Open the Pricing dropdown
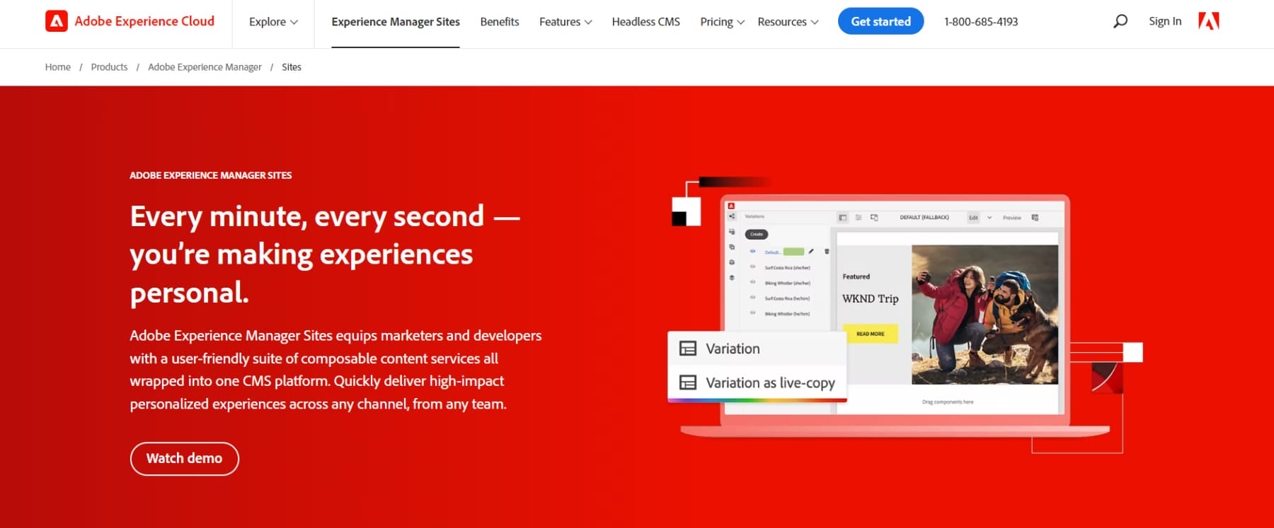Viewport: 1274px width, 528px height. pos(722,22)
